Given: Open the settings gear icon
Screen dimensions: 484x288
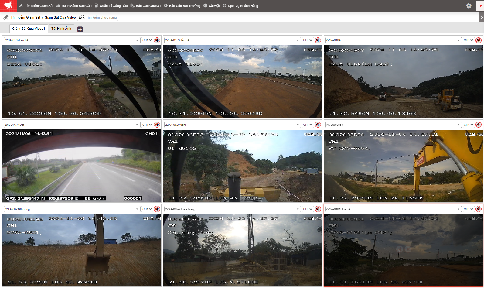Looking at the screenshot, I should (469, 6).
